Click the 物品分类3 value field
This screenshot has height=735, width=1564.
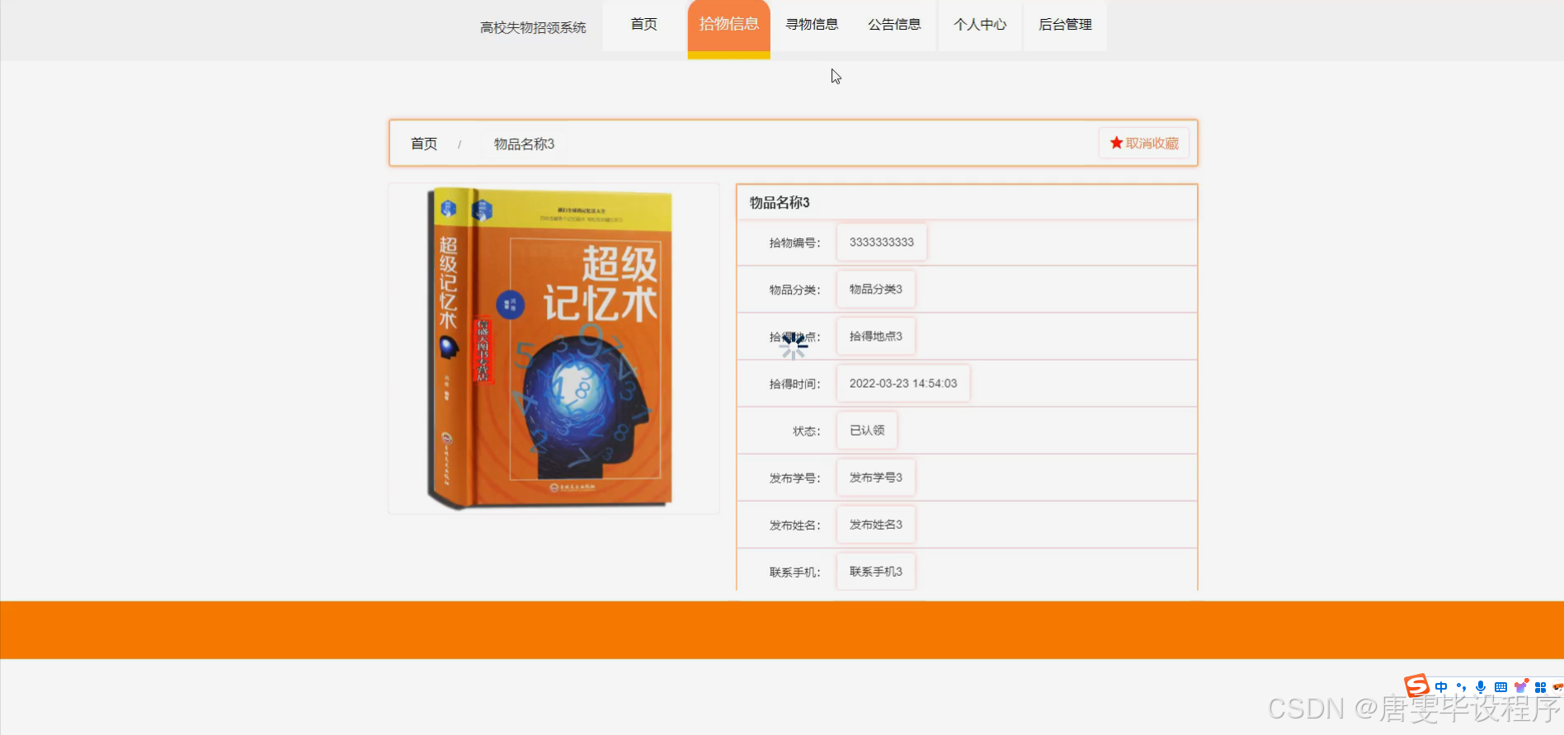[876, 290]
